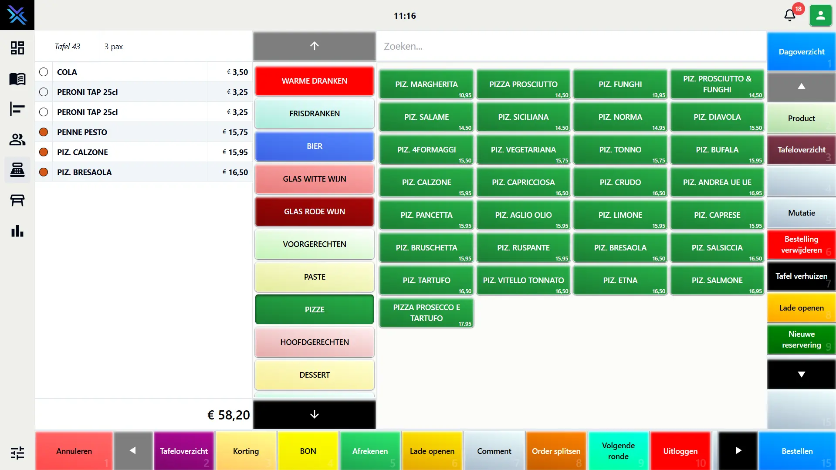The image size is (836, 470).
Task: Open the dashboard grid icon in sidebar
Action: pos(17,48)
